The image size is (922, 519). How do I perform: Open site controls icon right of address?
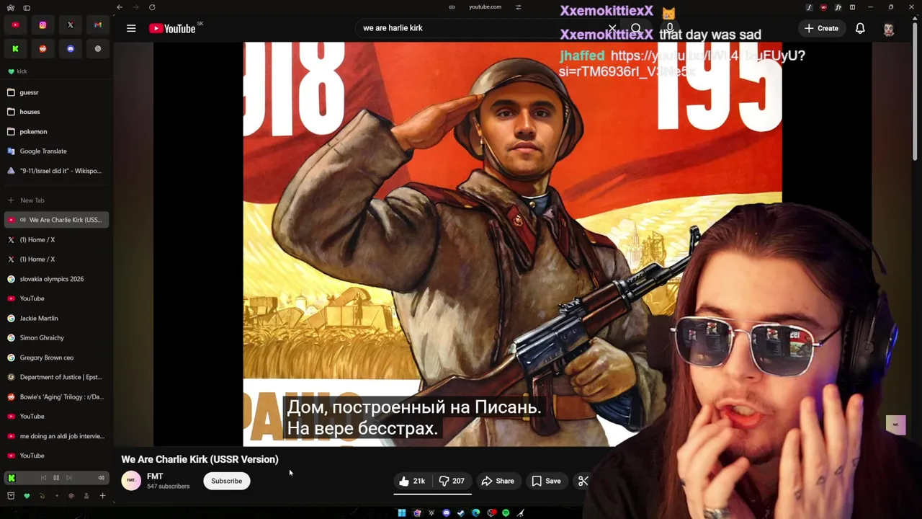(518, 7)
